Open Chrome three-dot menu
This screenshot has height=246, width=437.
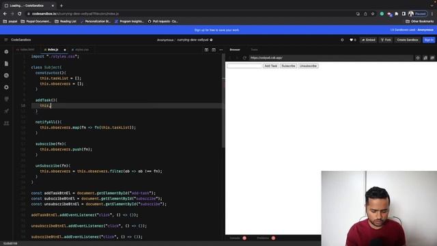coord(432,14)
